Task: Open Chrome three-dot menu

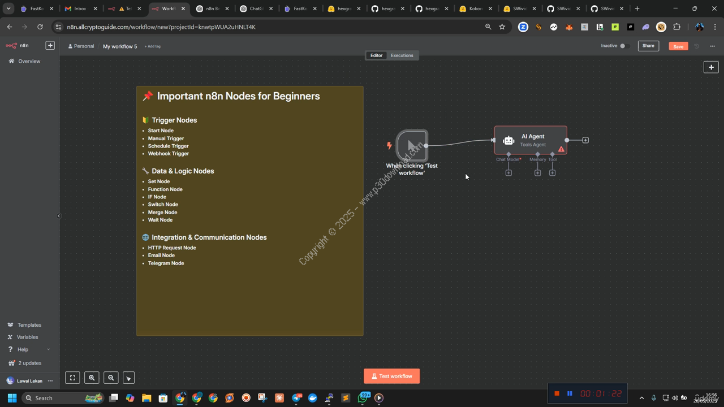Action: (715, 27)
